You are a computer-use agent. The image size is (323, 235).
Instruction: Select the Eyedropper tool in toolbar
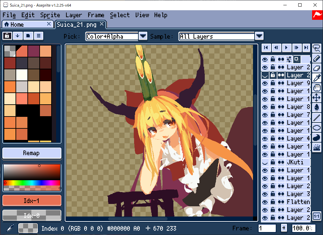[317, 78]
